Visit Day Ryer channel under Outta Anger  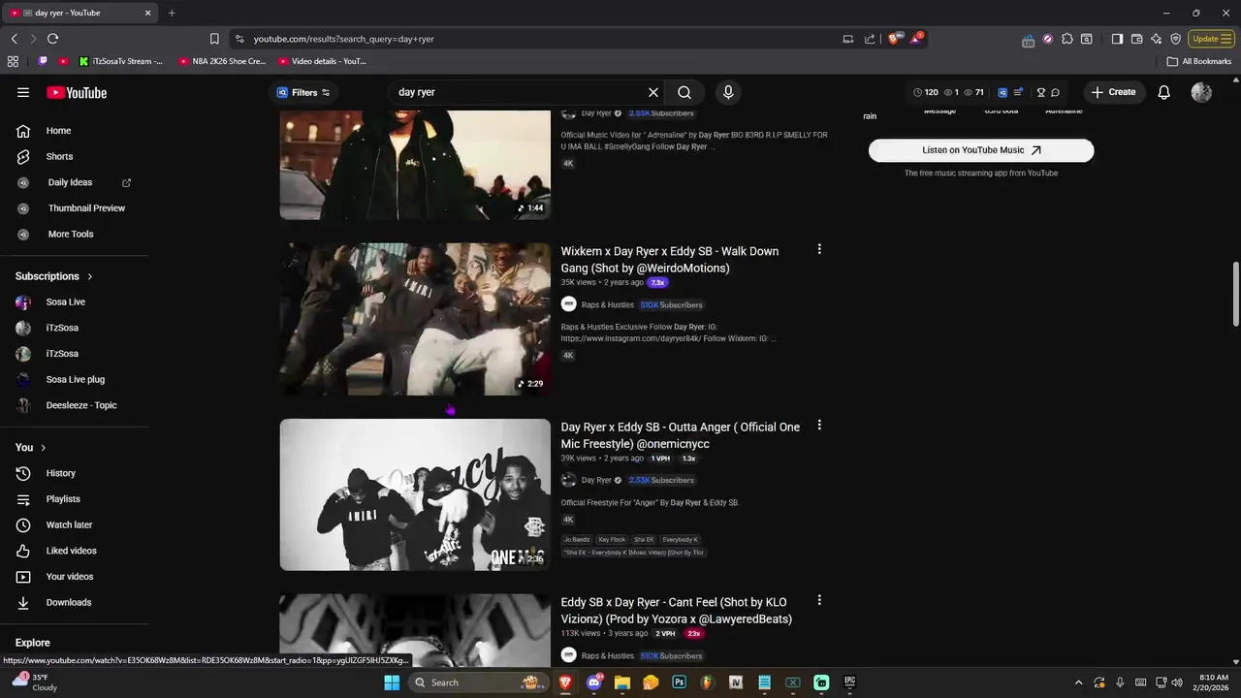point(596,480)
